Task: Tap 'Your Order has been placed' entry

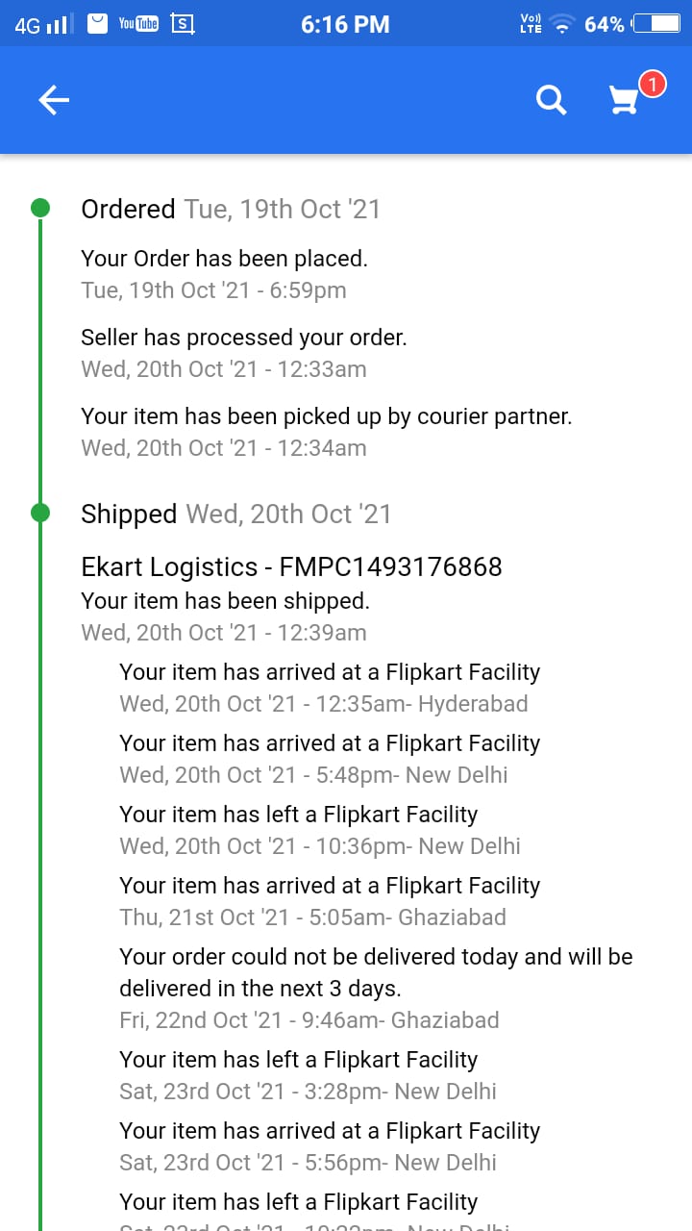Action: tap(224, 258)
